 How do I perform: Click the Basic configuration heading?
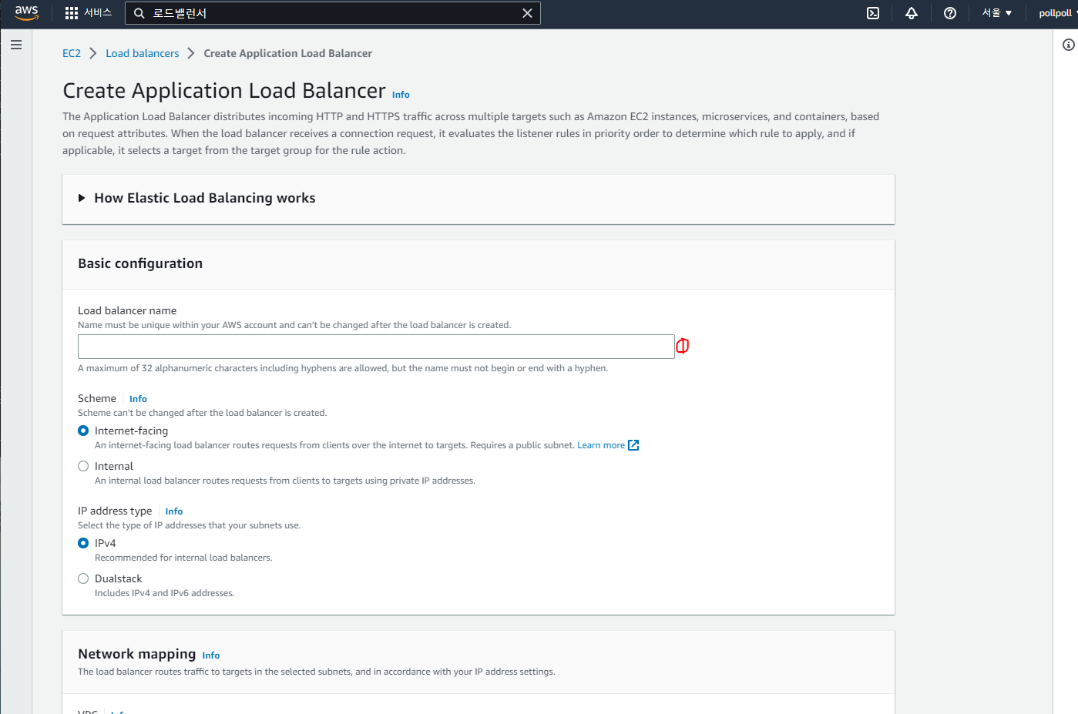pyautogui.click(x=140, y=263)
